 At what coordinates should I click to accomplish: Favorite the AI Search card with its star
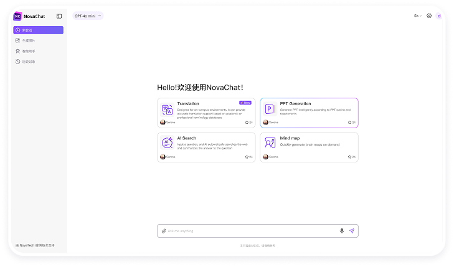click(247, 157)
